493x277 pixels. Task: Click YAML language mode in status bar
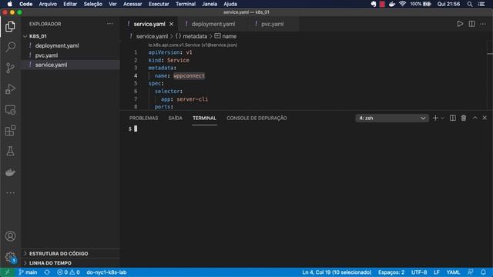point(453,272)
